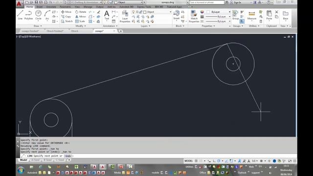Viewport: 313px width, 176px height.
Task: Switch to the Insert ribbon tab
Action: tap(40, 7)
